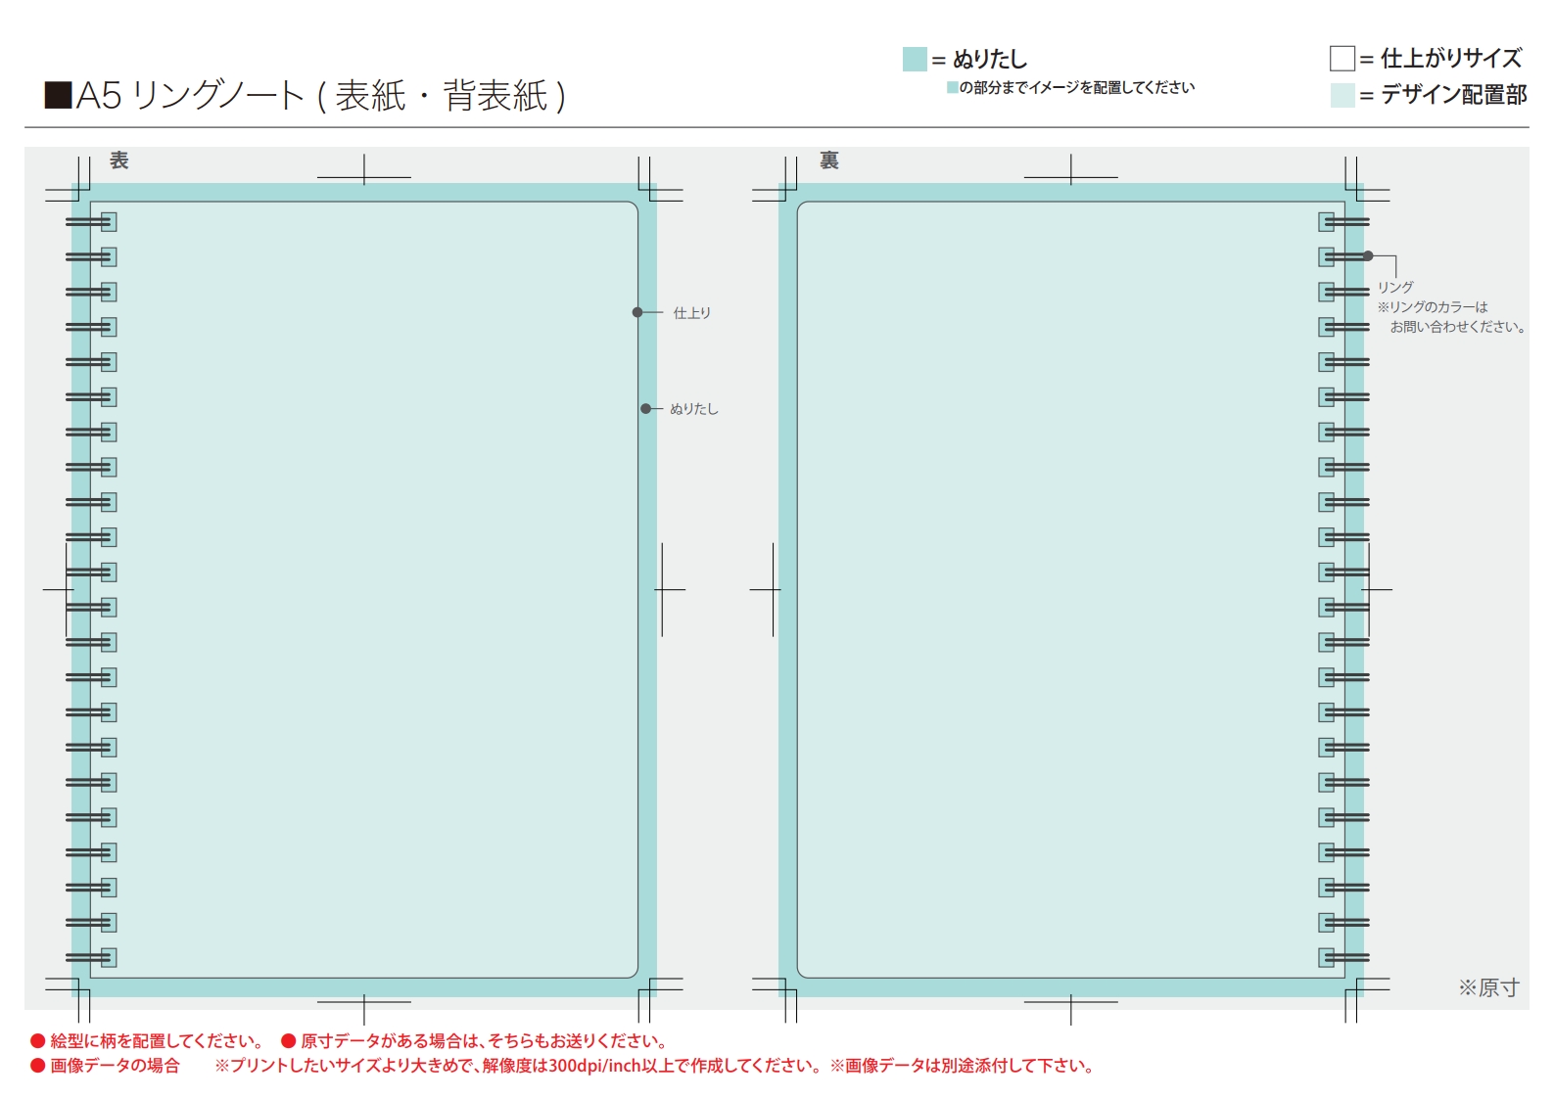The height and width of the screenshot is (1098, 1554).
Task: Click the bottom ring hole on the front cover
Action: point(109,958)
